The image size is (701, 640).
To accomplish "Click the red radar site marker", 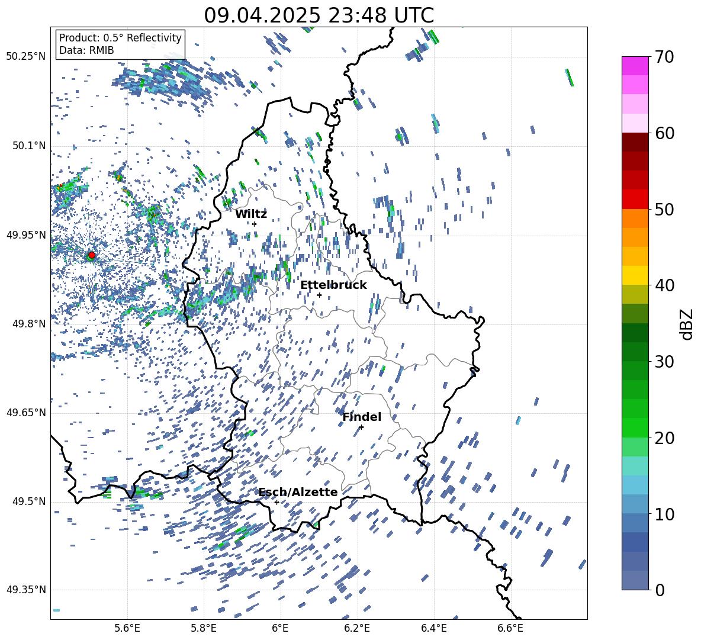I will click(x=92, y=255).
